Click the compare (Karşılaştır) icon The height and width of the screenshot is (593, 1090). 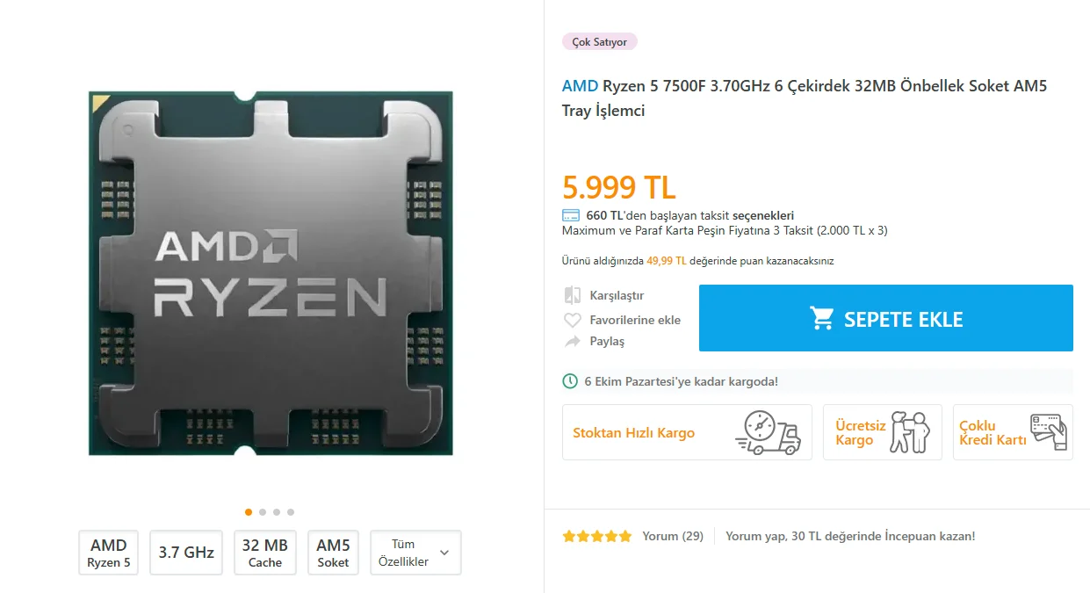click(573, 295)
